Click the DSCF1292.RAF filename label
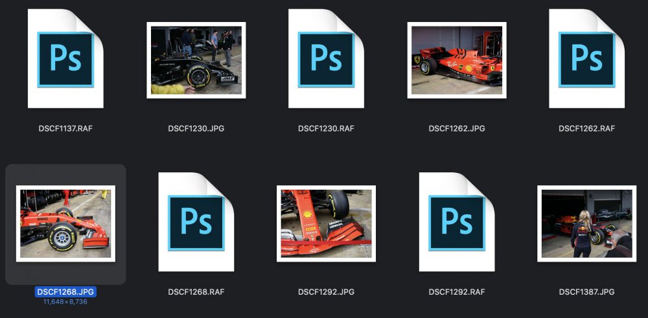Screen dimensions: 648x318 pyautogui.click(x=456, y=292)
